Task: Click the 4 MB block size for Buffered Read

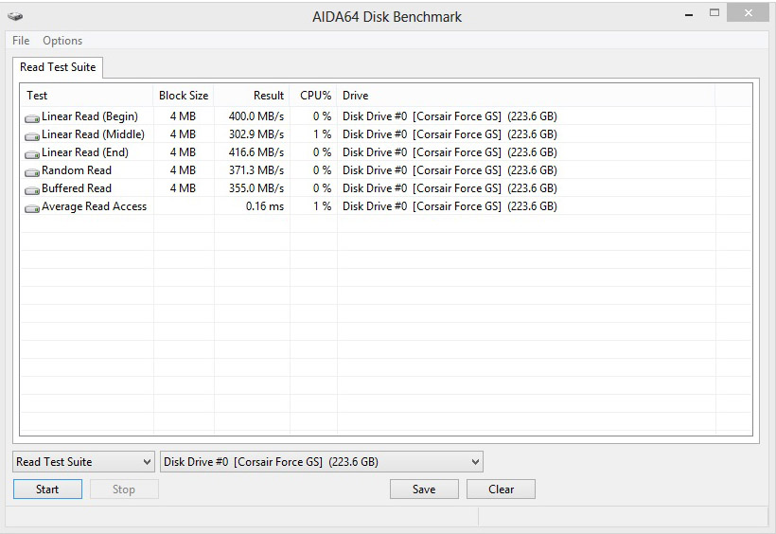Action: tap(183, 188)
